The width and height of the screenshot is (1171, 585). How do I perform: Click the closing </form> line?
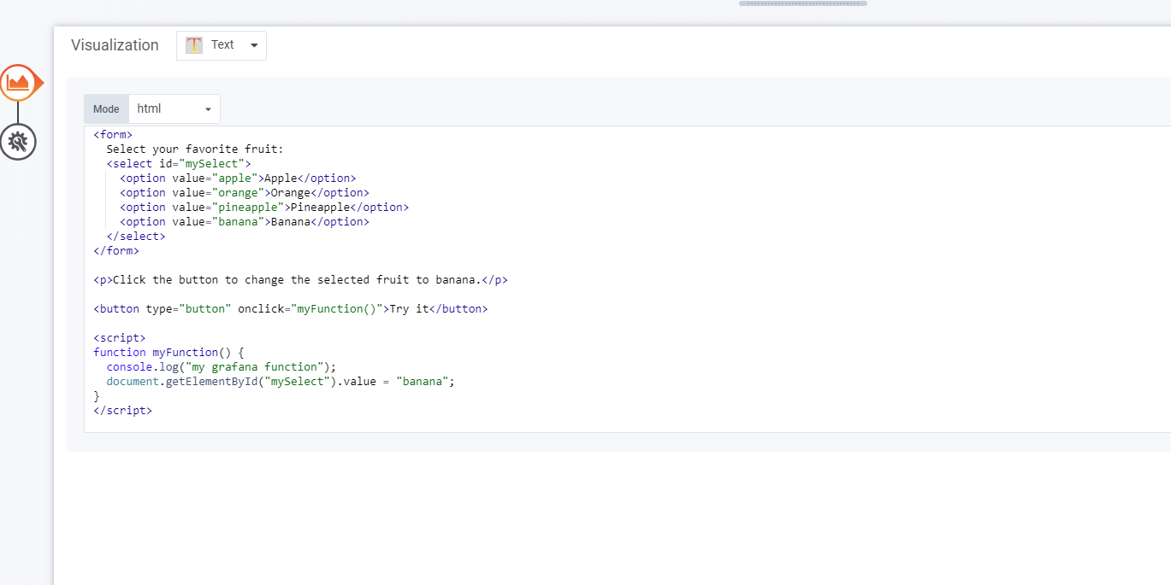click(x=116, y=250)
